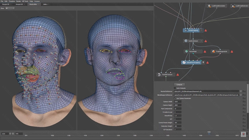Click expression f(x) icon for Neutral Reference
Viewport: 249px width, 140px height.
244,91
